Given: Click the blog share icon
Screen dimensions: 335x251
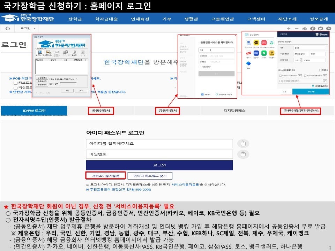Looking at the screenshot, I should [x=328, y=28].
